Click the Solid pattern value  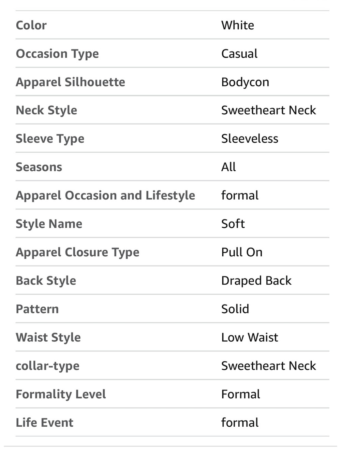coord(235,309)
